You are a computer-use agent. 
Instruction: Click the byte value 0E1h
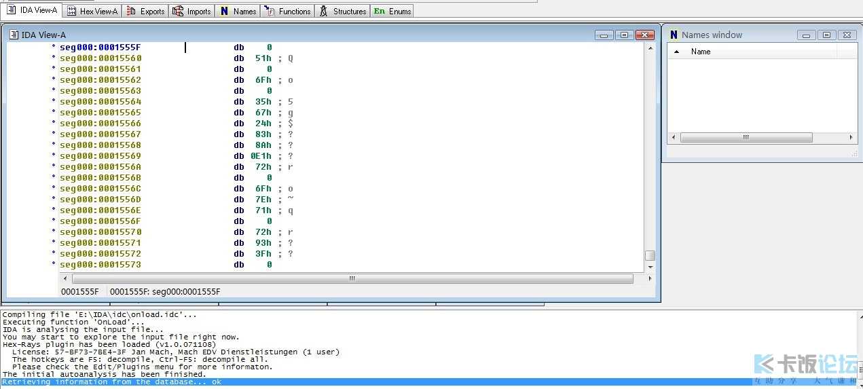tap(261, 156)
